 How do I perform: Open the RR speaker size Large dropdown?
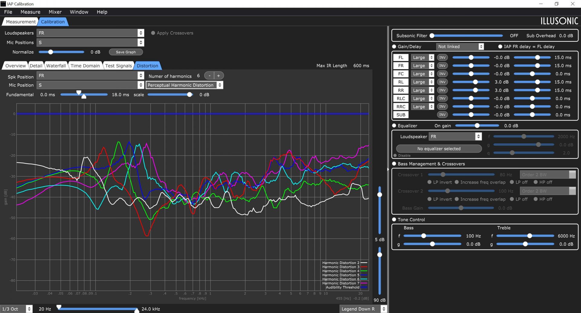(422, 90)
